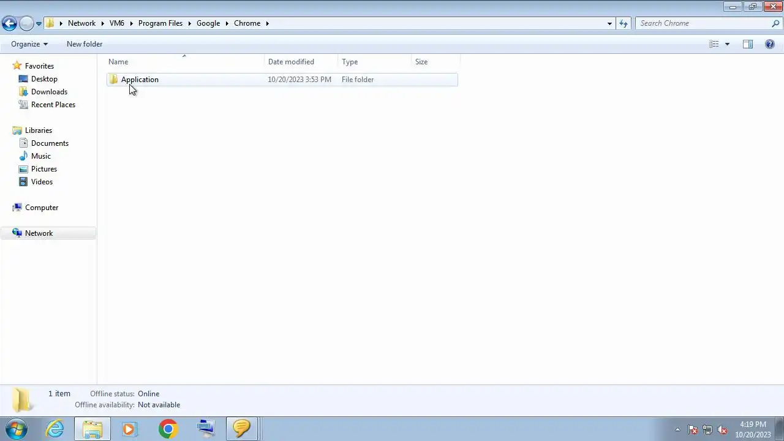
Task: Launch Windows Media Player from the taskbar
Action: point(129,429)
